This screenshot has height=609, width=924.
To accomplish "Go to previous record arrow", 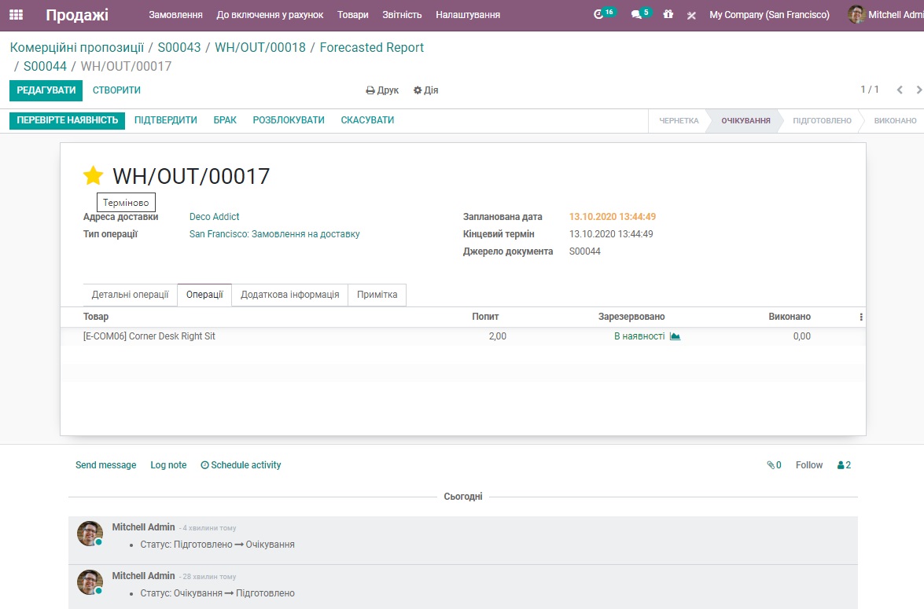I will [900, 90].
